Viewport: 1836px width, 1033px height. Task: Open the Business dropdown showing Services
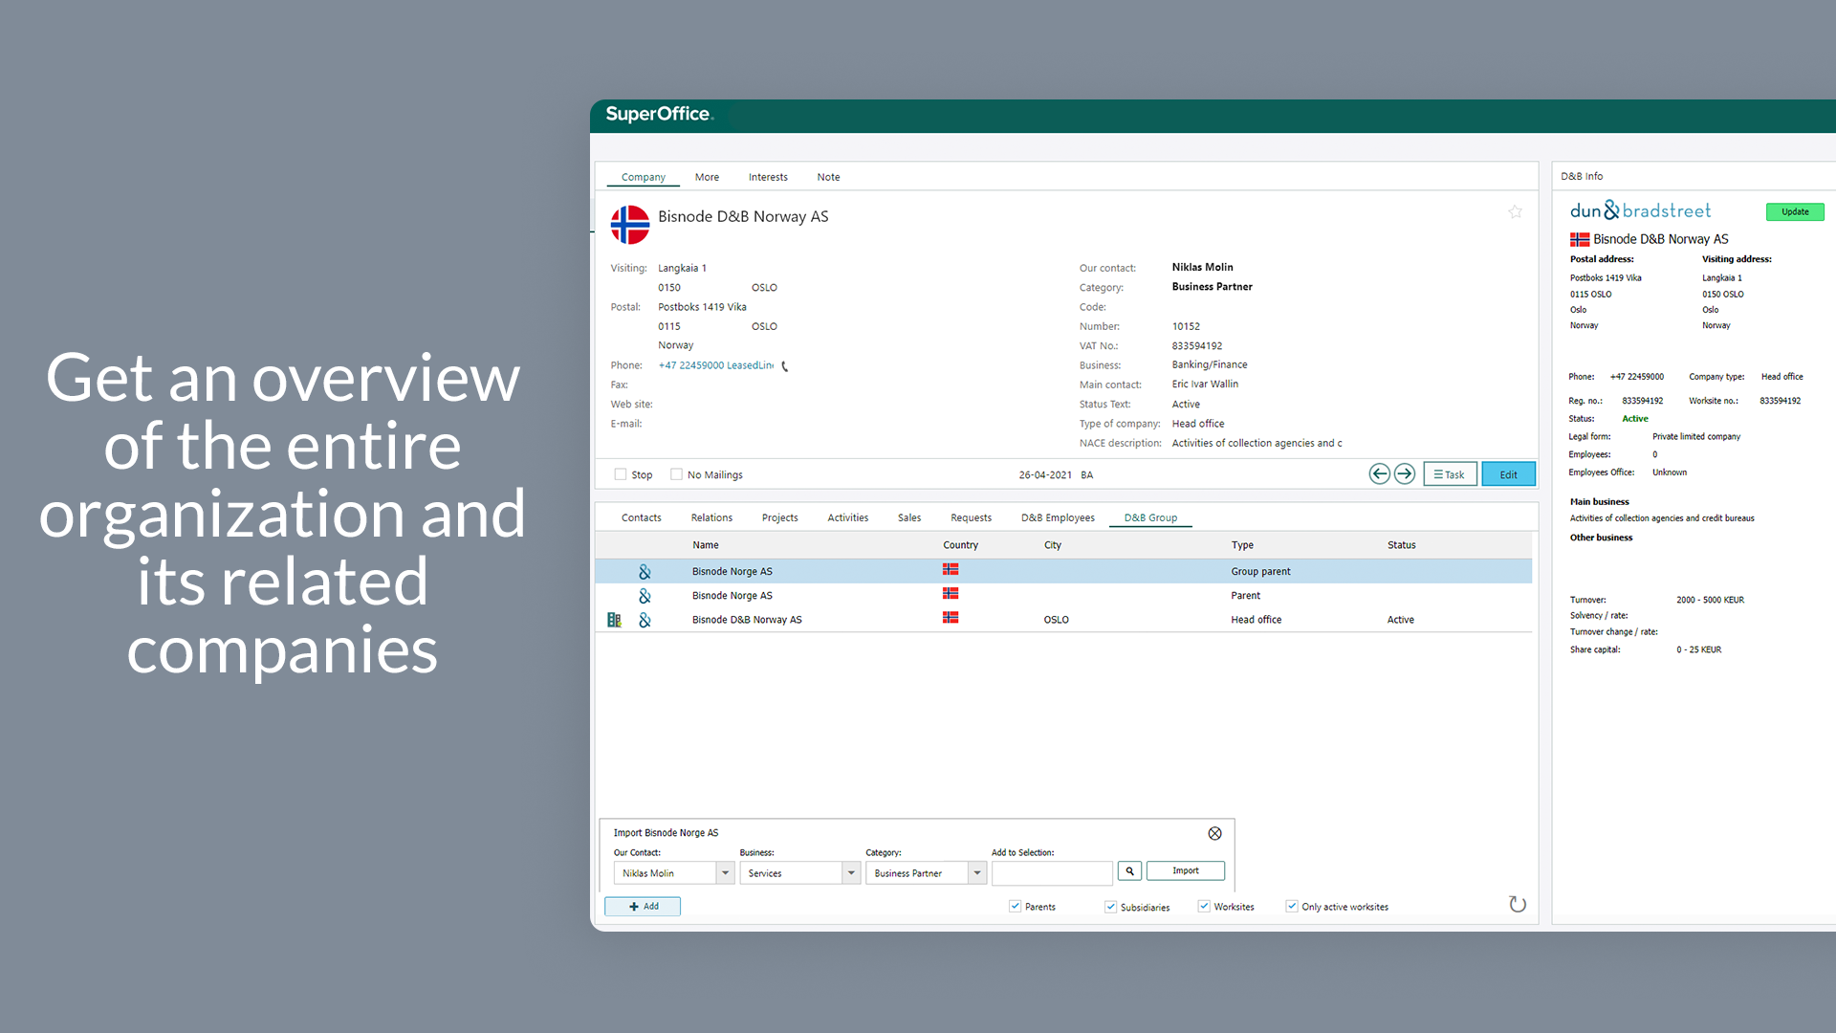click(851, 873)
